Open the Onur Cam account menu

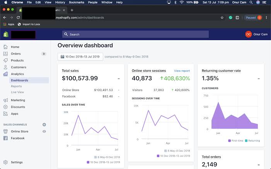pos(256,34)
